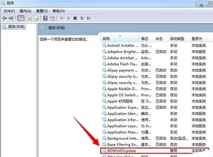Select the ActiveX Installer service name
This screenshot has width=213, height=157.
point(123,45)
